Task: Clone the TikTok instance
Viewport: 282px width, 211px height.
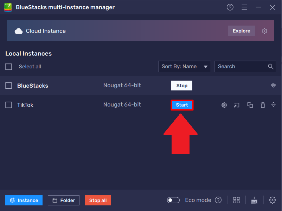Action: point(250,105)
